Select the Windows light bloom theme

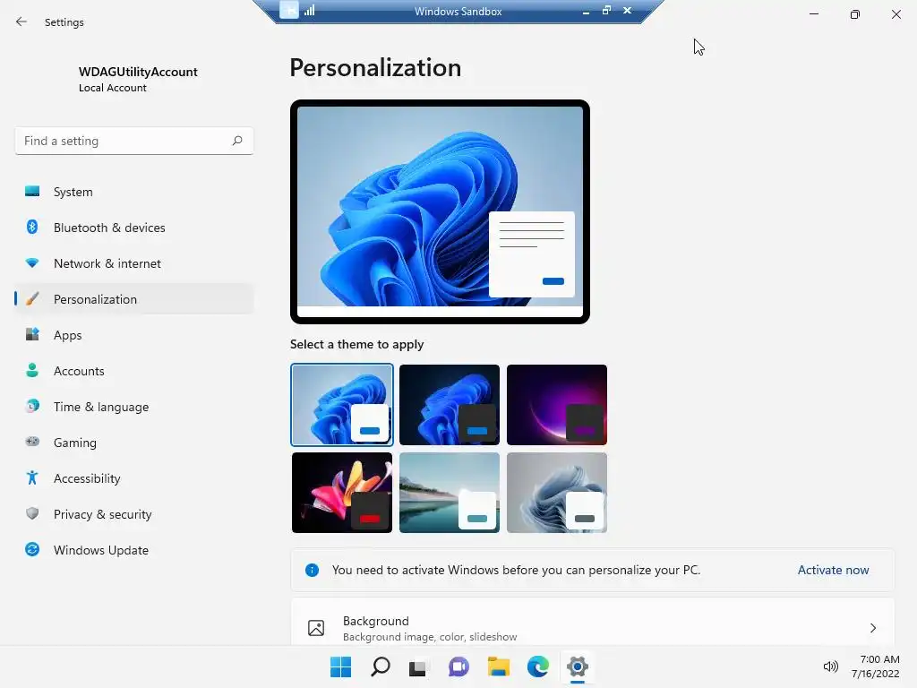(341, 405)
